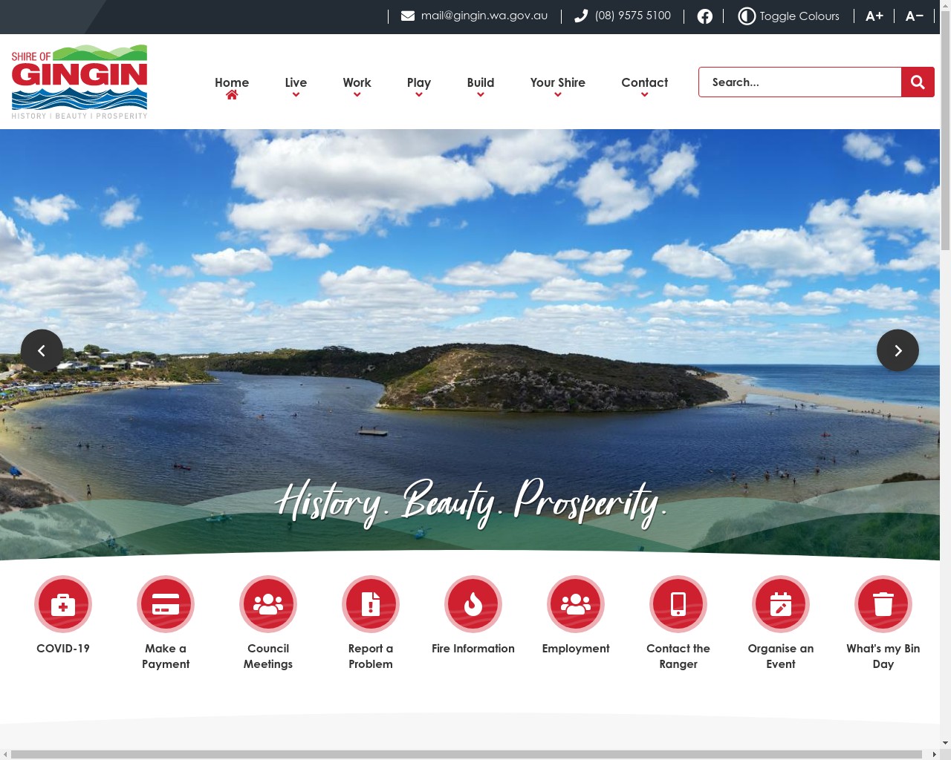This screenshot has height=760, width=951.
Task: Click the Make a Payment card icon
Action: [166, 604]
